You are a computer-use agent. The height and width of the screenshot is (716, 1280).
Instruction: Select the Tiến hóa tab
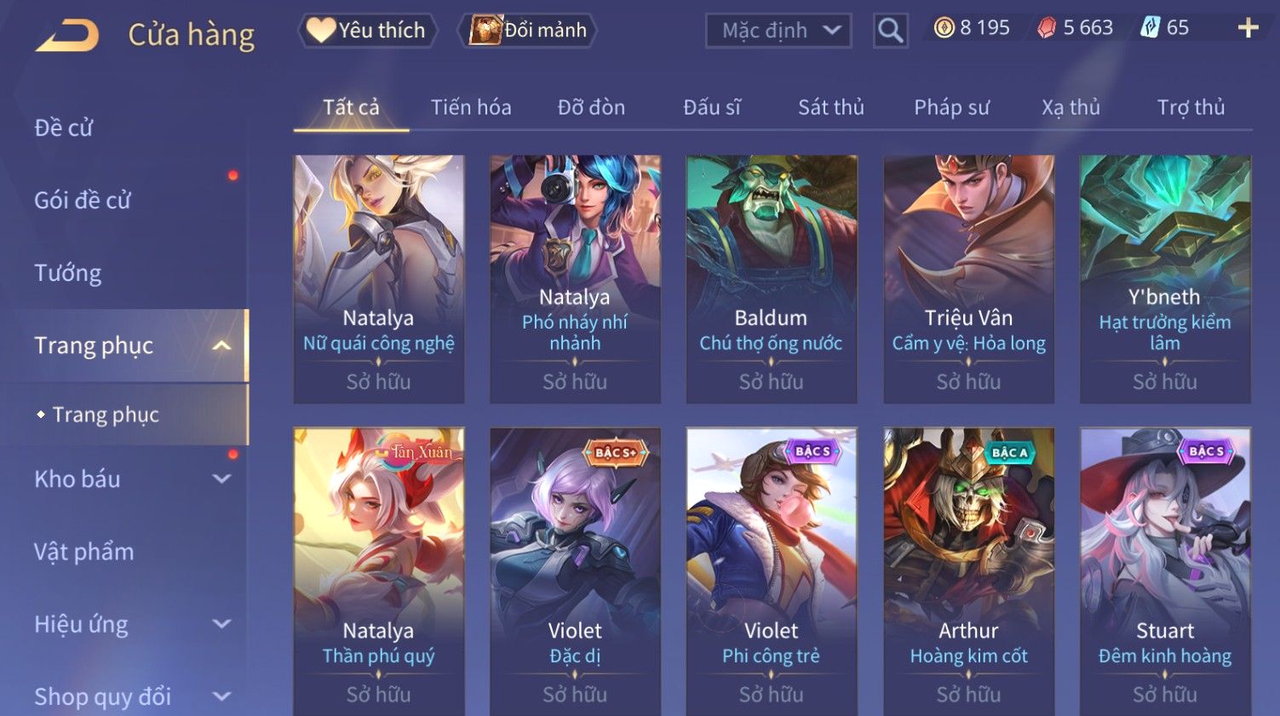tap(471, 107)
